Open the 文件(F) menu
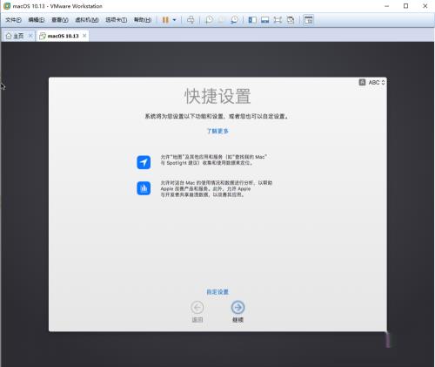Image resolution: width=435 pixels, height=367 pixels. click(x=13, y=20)
